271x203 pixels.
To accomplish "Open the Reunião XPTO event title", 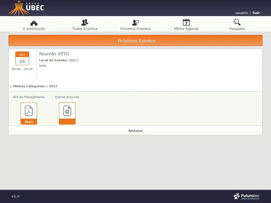I will click(54, 54).
